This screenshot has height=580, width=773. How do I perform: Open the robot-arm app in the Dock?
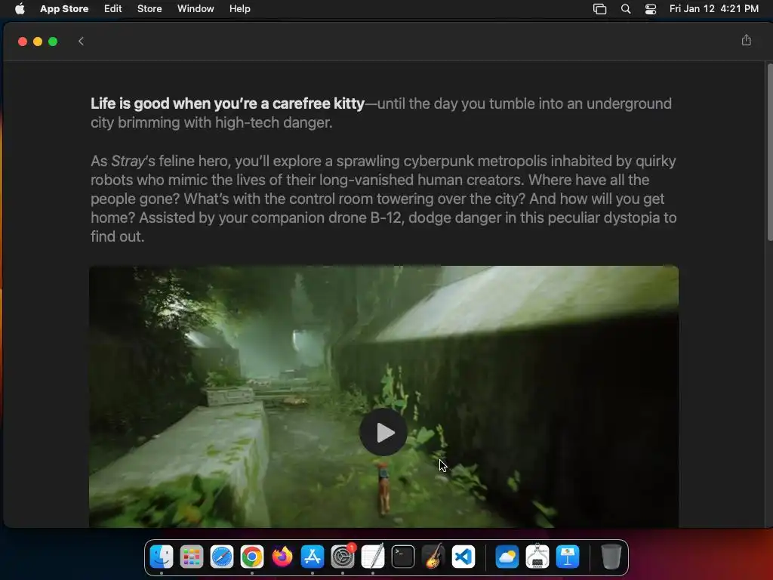537,557
